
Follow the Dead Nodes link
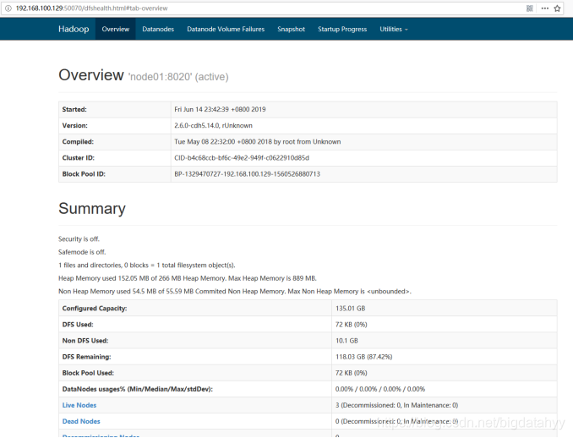pyautogui.click(x=81, y=421)
